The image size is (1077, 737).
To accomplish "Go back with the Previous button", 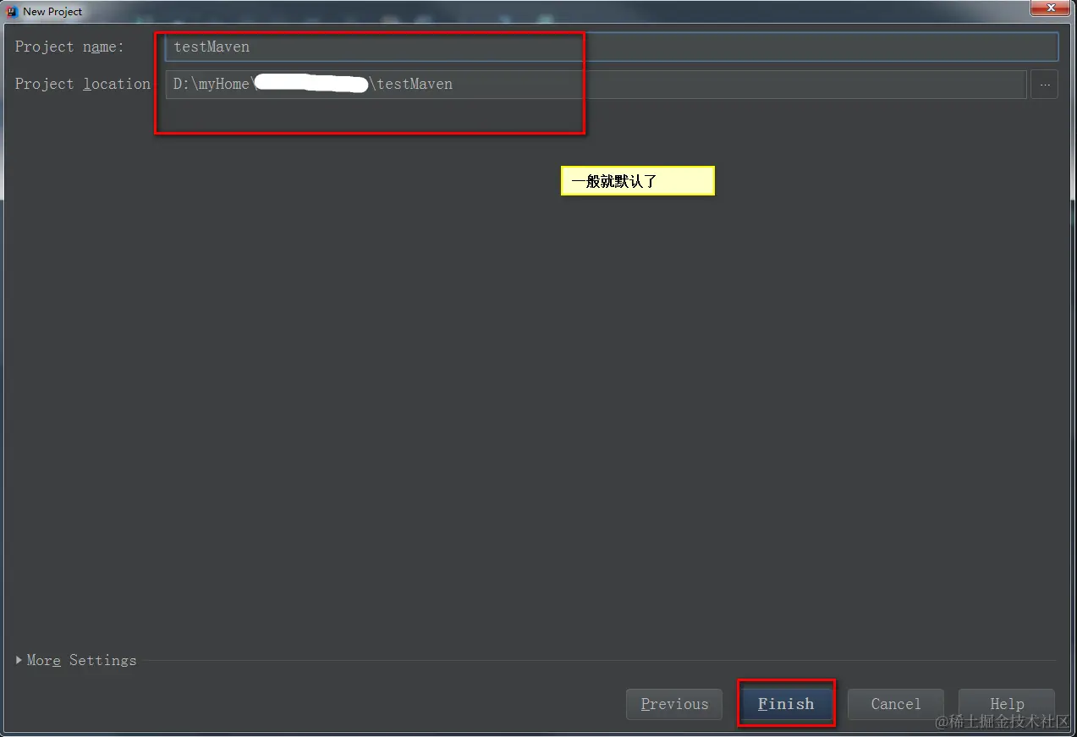I will [674, 704].
